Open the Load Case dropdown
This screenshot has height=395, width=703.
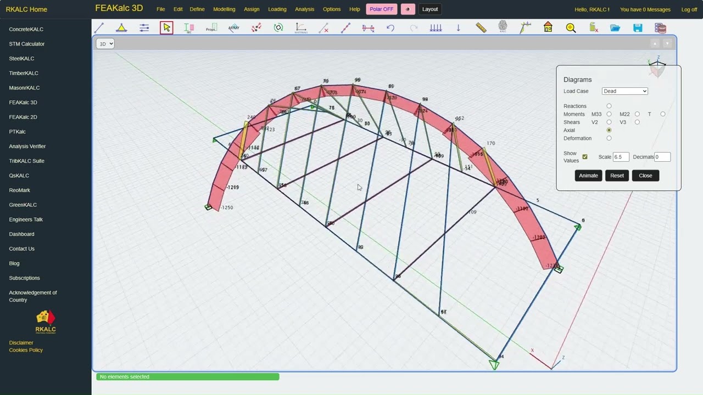pos(624,91)
